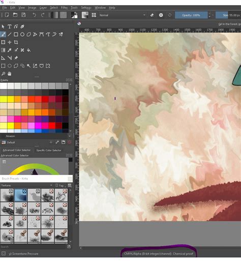Open the brush preset Textures tag dropdown
The width and height of the screenshot is (241, 267).
(x=27, y=185)
